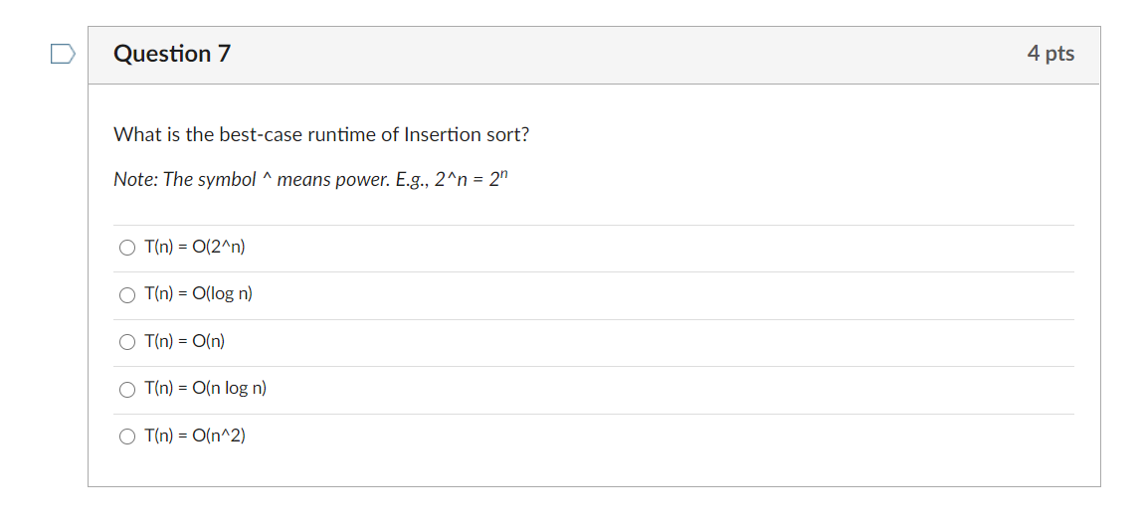The width and height of the screenshot is (1145, 526).
Task: Mark the O(n^2) radio button
Action: pos(126,437)
